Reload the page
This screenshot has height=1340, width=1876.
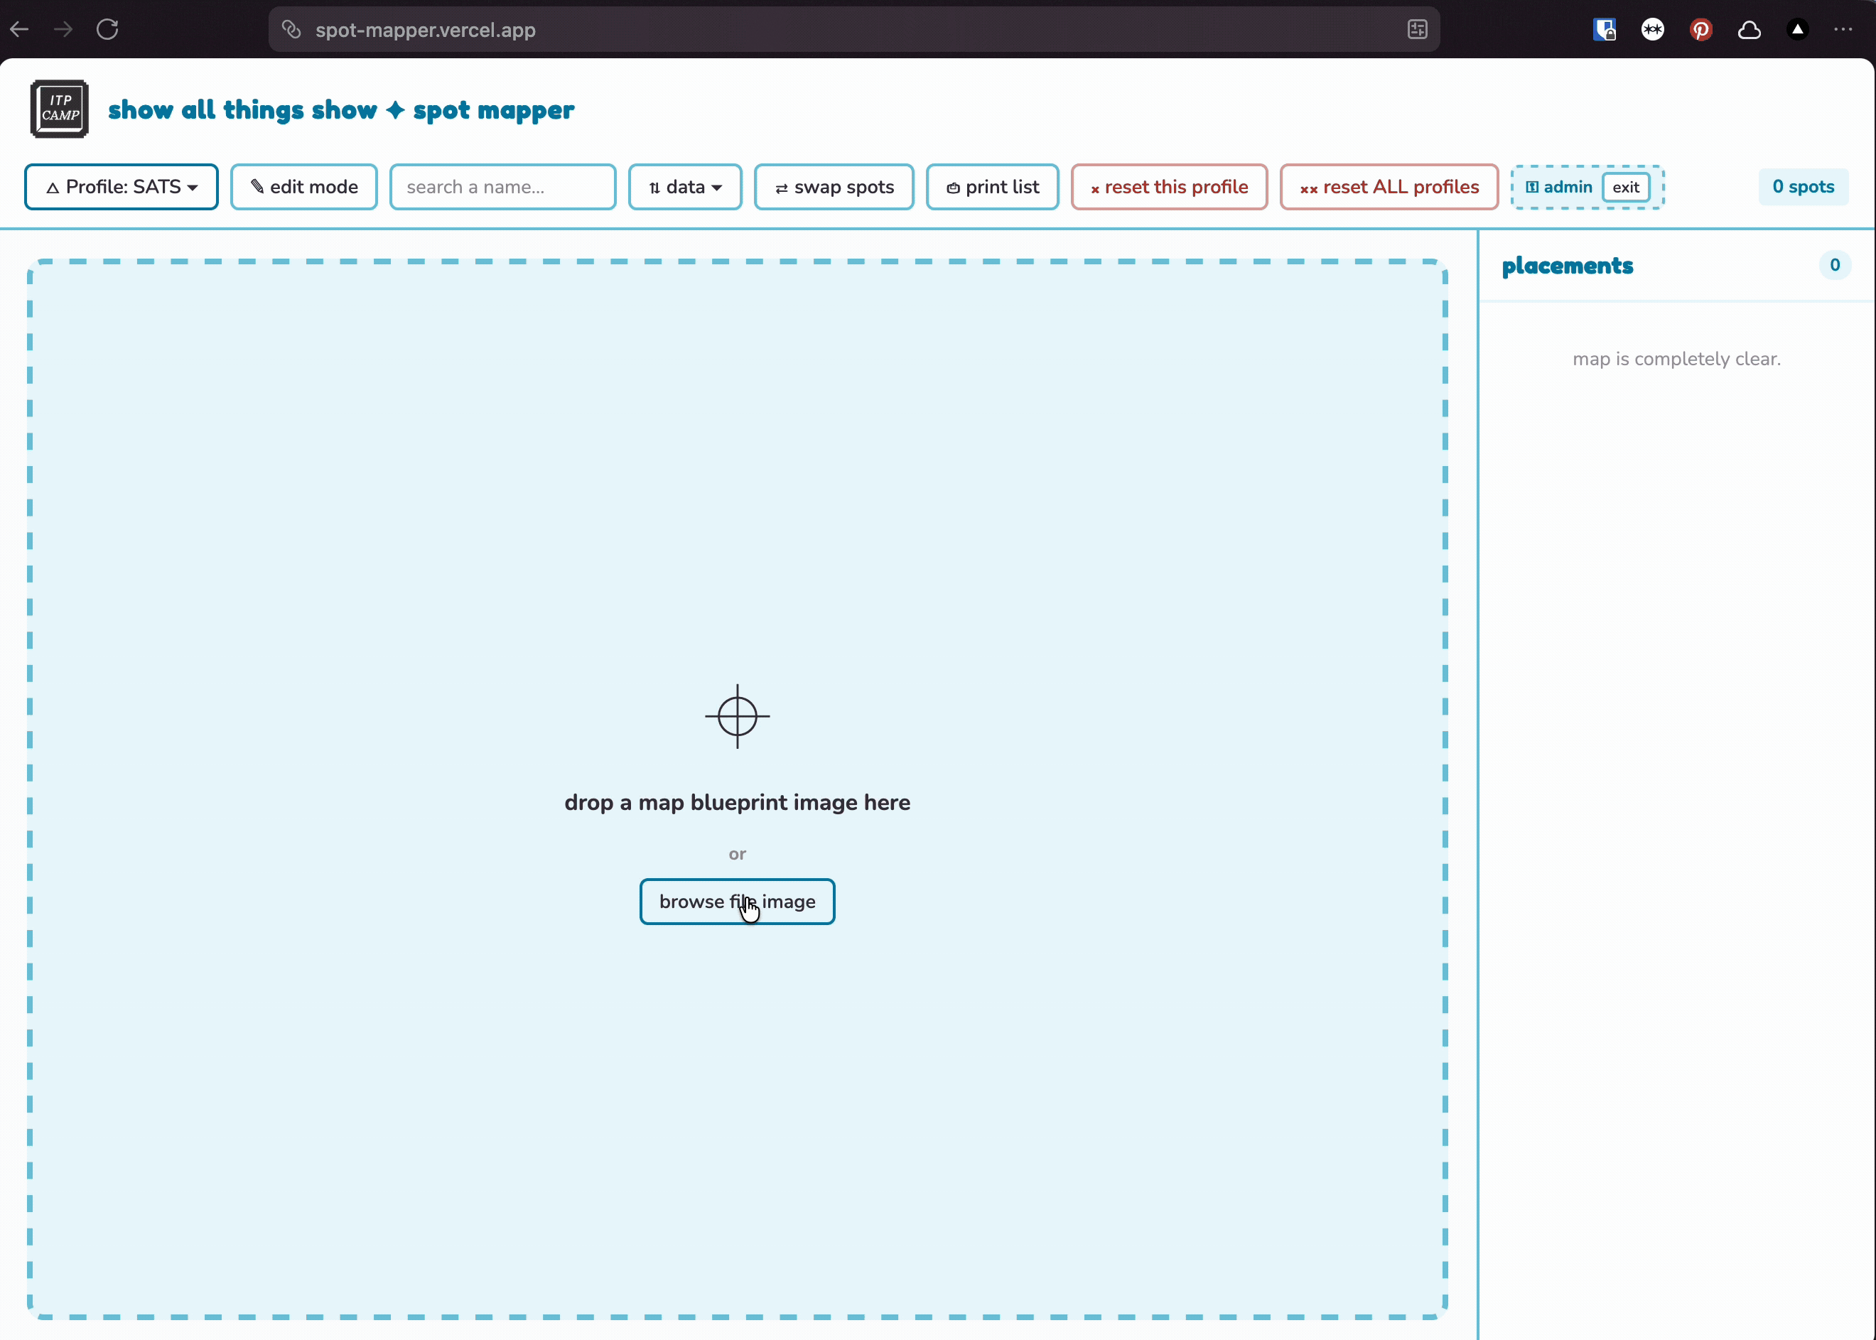(x=107, y=30)
